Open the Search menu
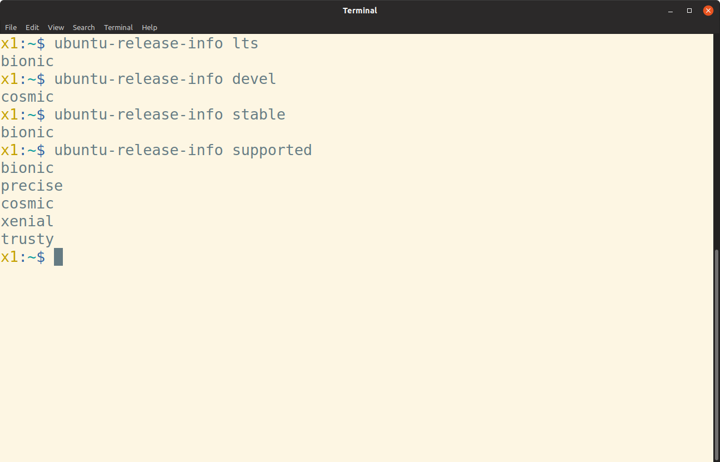Screen dimensions: 720x462 click(x=83, y=27)
